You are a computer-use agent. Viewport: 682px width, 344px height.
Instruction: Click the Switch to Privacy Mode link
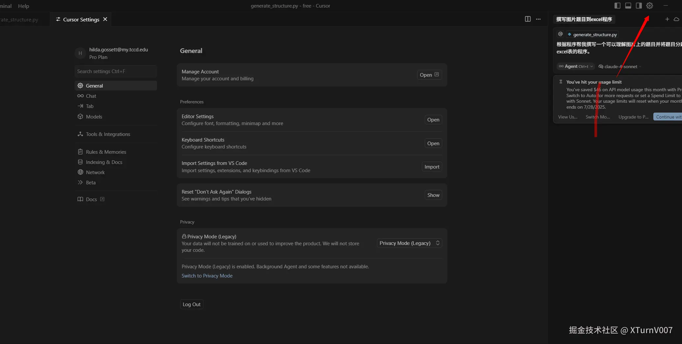click(x=207, y=276)
